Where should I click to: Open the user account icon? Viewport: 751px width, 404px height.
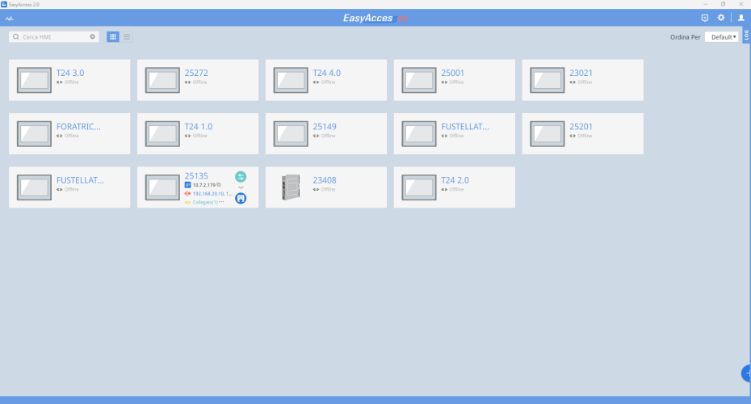tap(741, 18)
